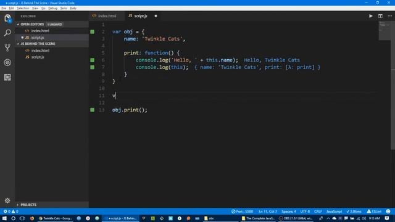Open the Windows Start menu
The image size is (395, 222).
click(x=4, y=218)
